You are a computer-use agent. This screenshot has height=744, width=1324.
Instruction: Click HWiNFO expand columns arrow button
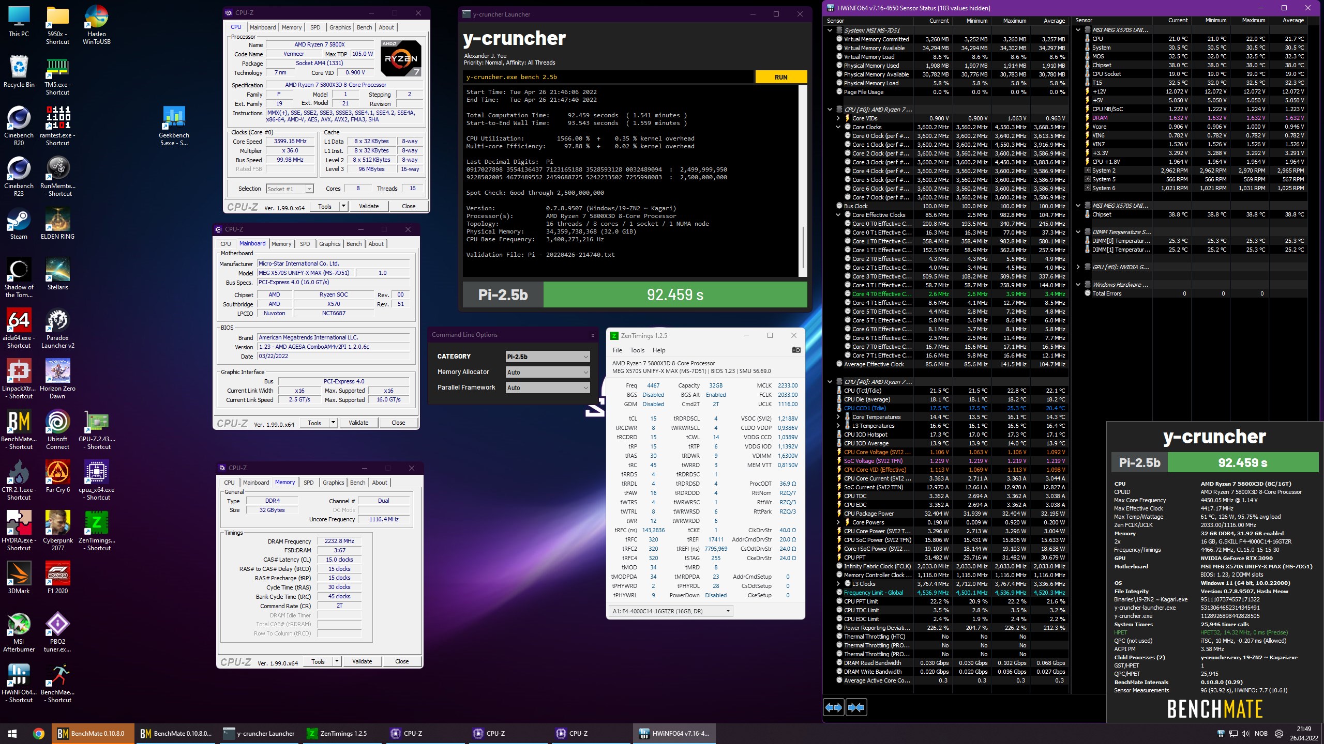(834, 707)
